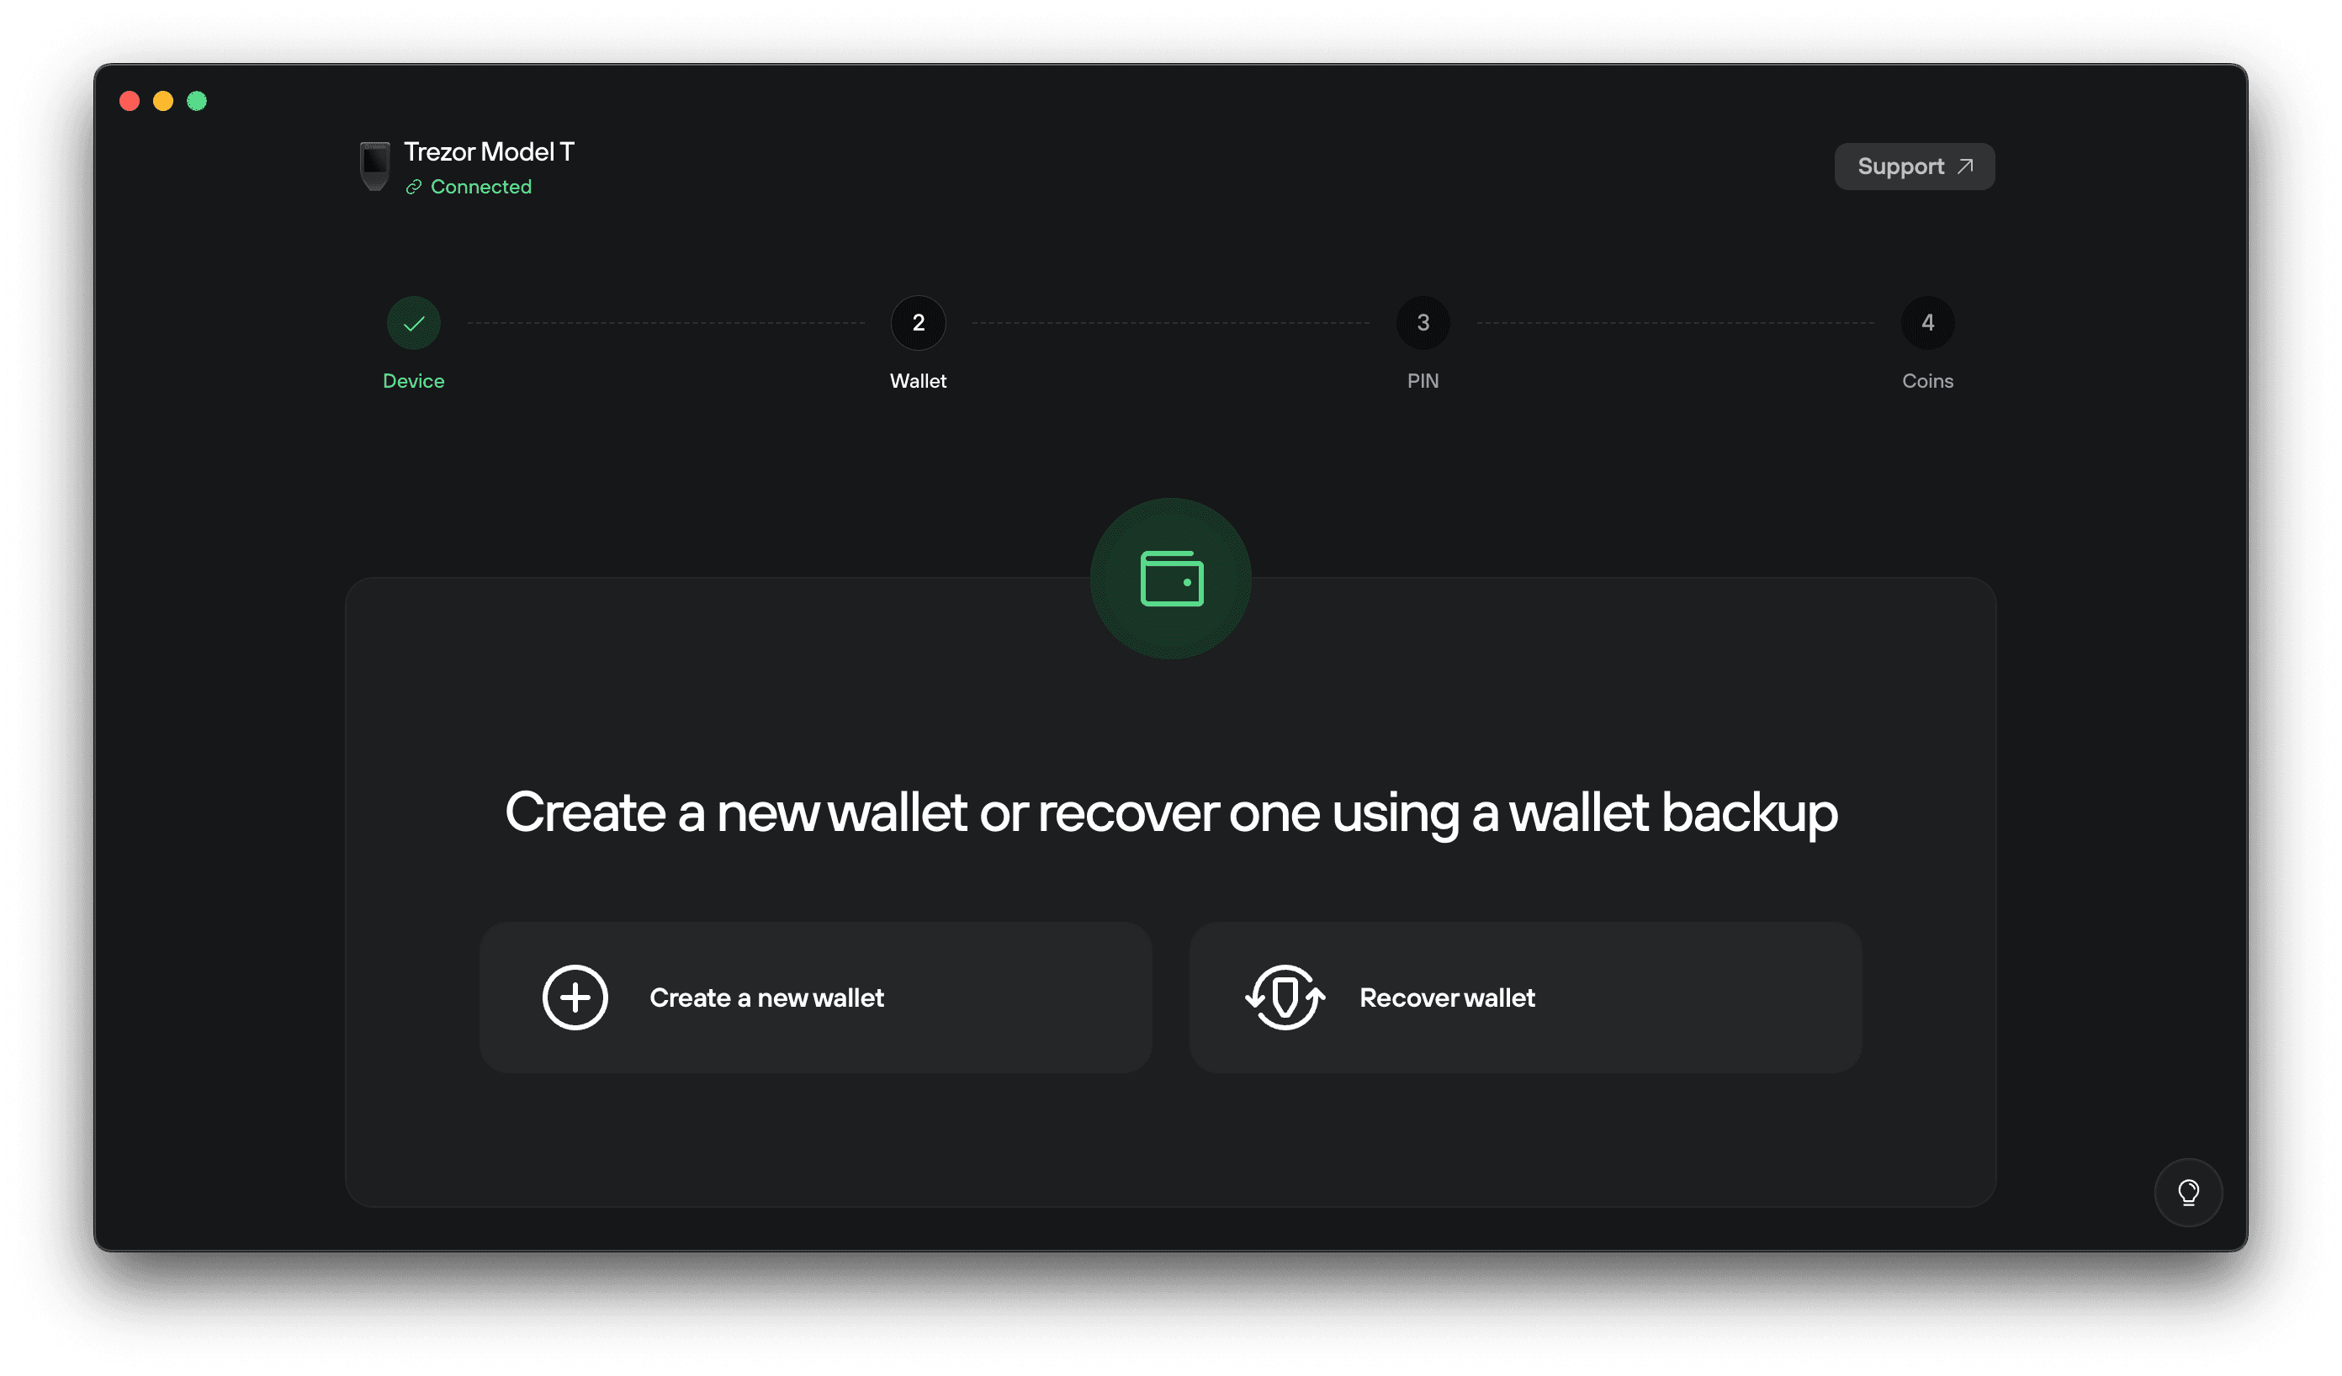Click the Trezor Model T device name

[x=488, y=151]
